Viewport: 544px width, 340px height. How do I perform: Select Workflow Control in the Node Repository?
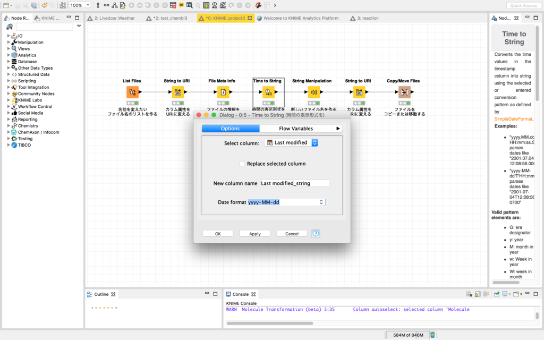35,106
